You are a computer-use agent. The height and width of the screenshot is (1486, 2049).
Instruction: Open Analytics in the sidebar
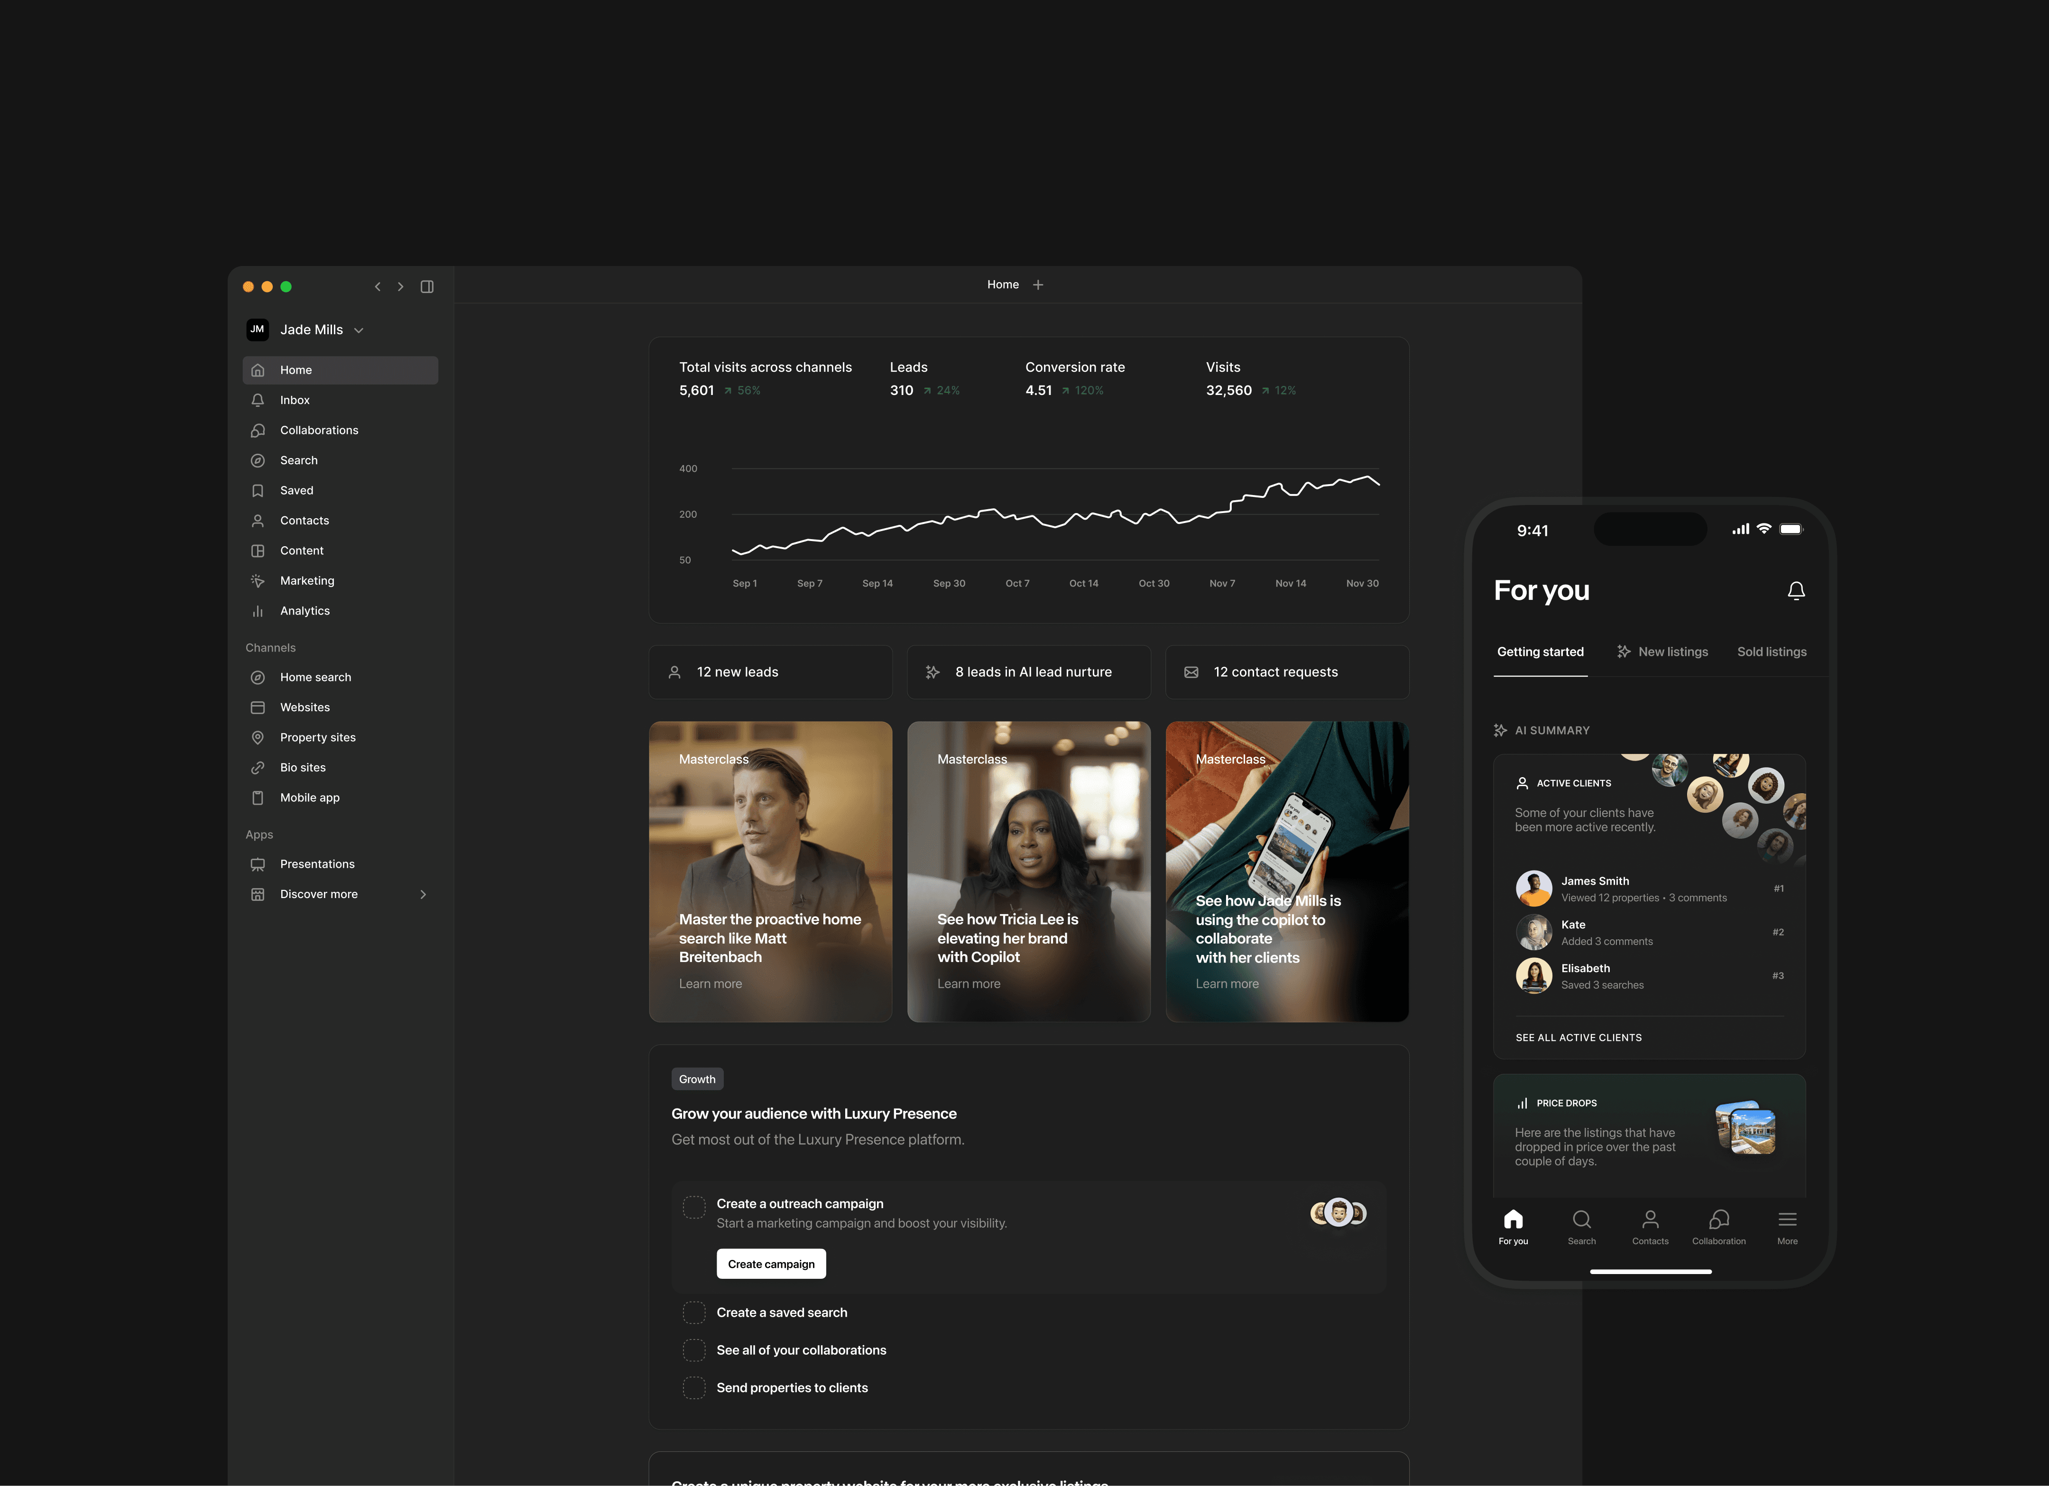pyautogui.click(x=305, y=611)
